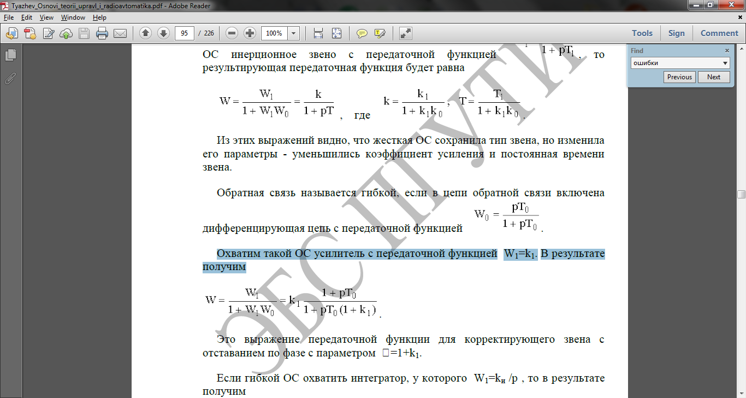Click the Next find result button
The width and height of the screenshot is (746, 398).
pyautogui.click(x=714, y=77)
